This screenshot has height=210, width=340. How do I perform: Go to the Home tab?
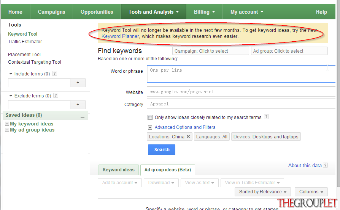click(15, 12)
